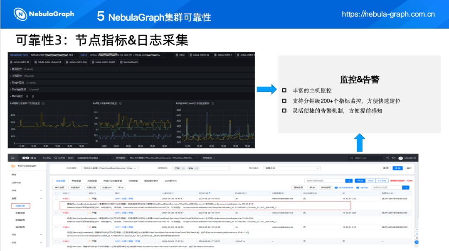449x251 pixels.
Task: Show info for the Raft WAL latency panel
Action: click(120, 103)
